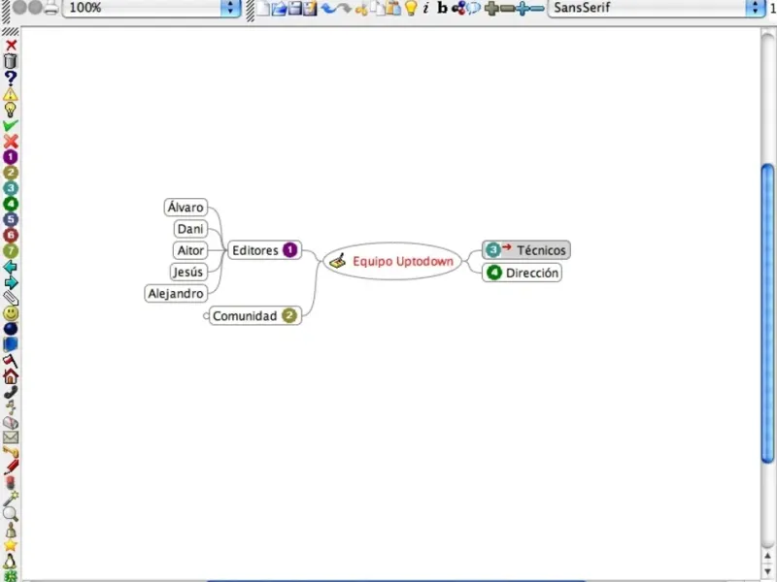Add the yellow star icon

point(11,545)
